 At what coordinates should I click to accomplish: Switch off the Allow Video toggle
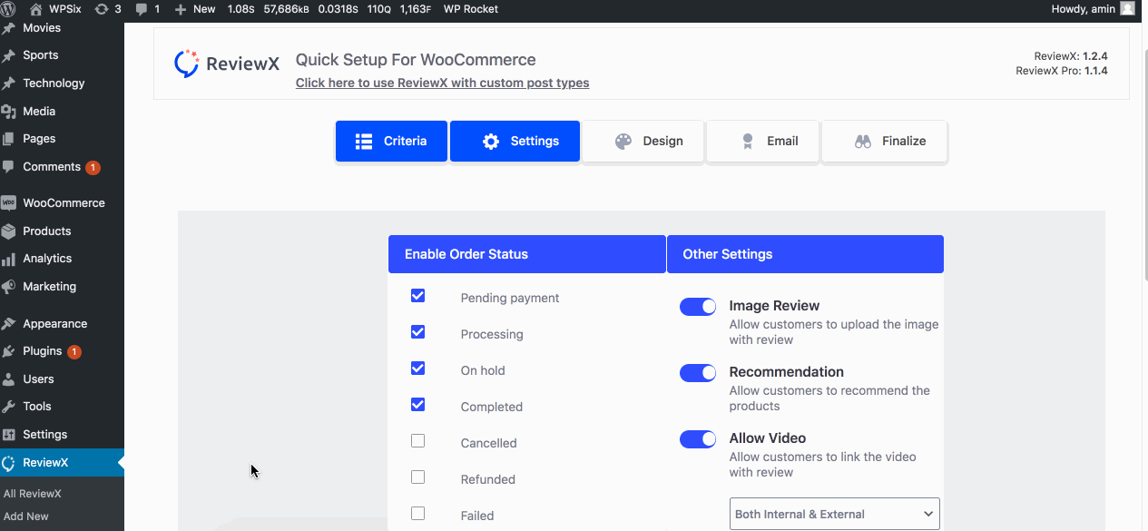point(698,439)
